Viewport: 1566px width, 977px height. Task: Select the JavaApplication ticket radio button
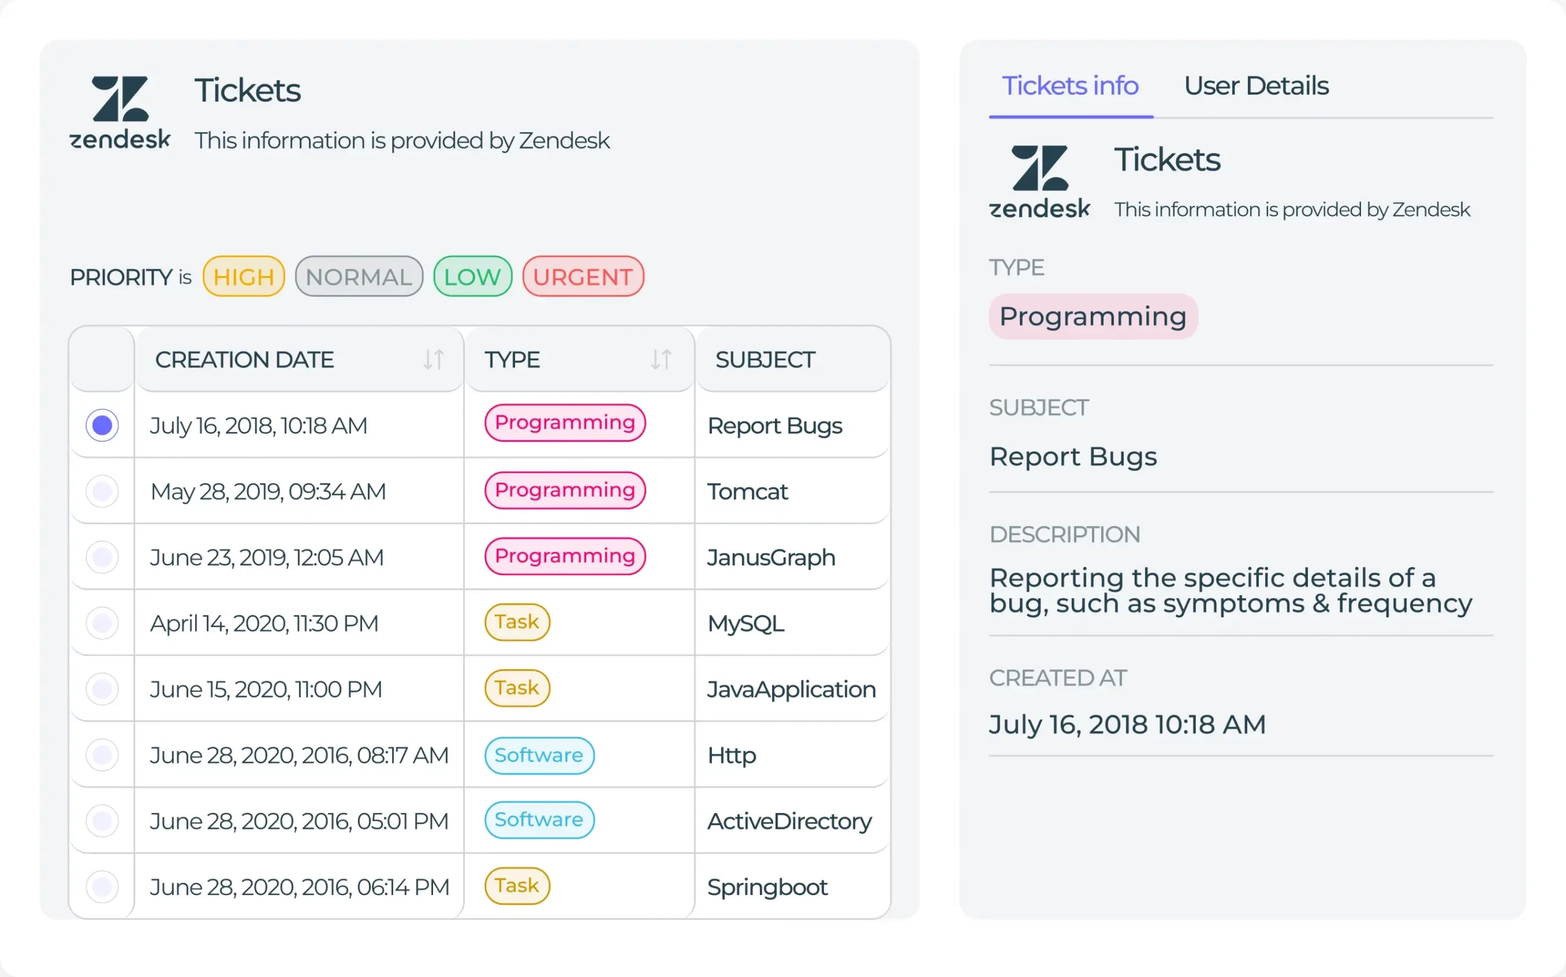pos(102,689)
